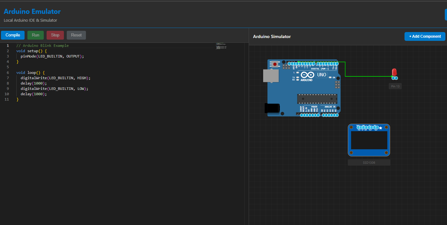Click line number 5 in the gutter
Image resolution: width=447 pixels, height=225 pixels.
coord(8,67)
